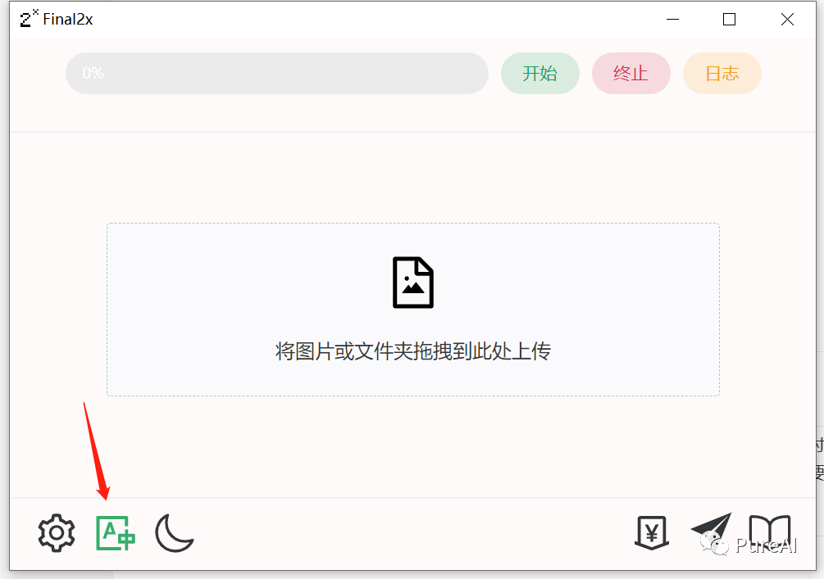Viewport: 824px width, 579px height.
Task: Open the yen donate icon
Action: pyautogui.click(x=652, y=533)
